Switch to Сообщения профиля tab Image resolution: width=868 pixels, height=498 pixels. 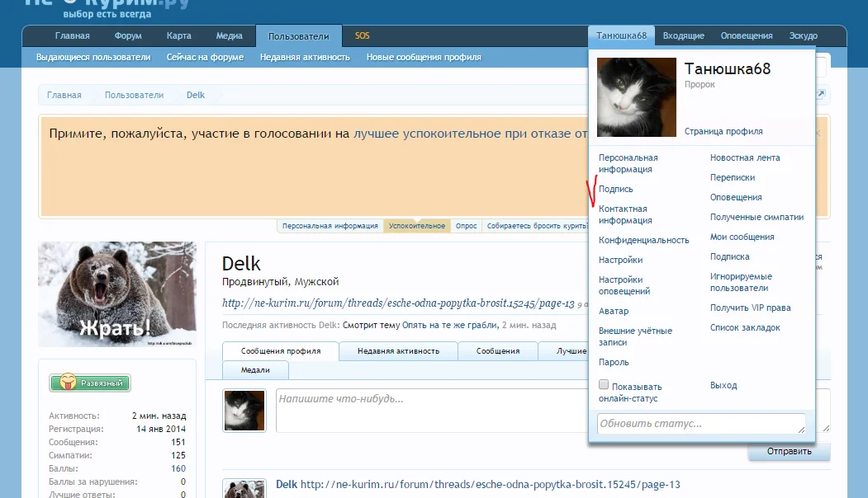click(x=281, y=351)
